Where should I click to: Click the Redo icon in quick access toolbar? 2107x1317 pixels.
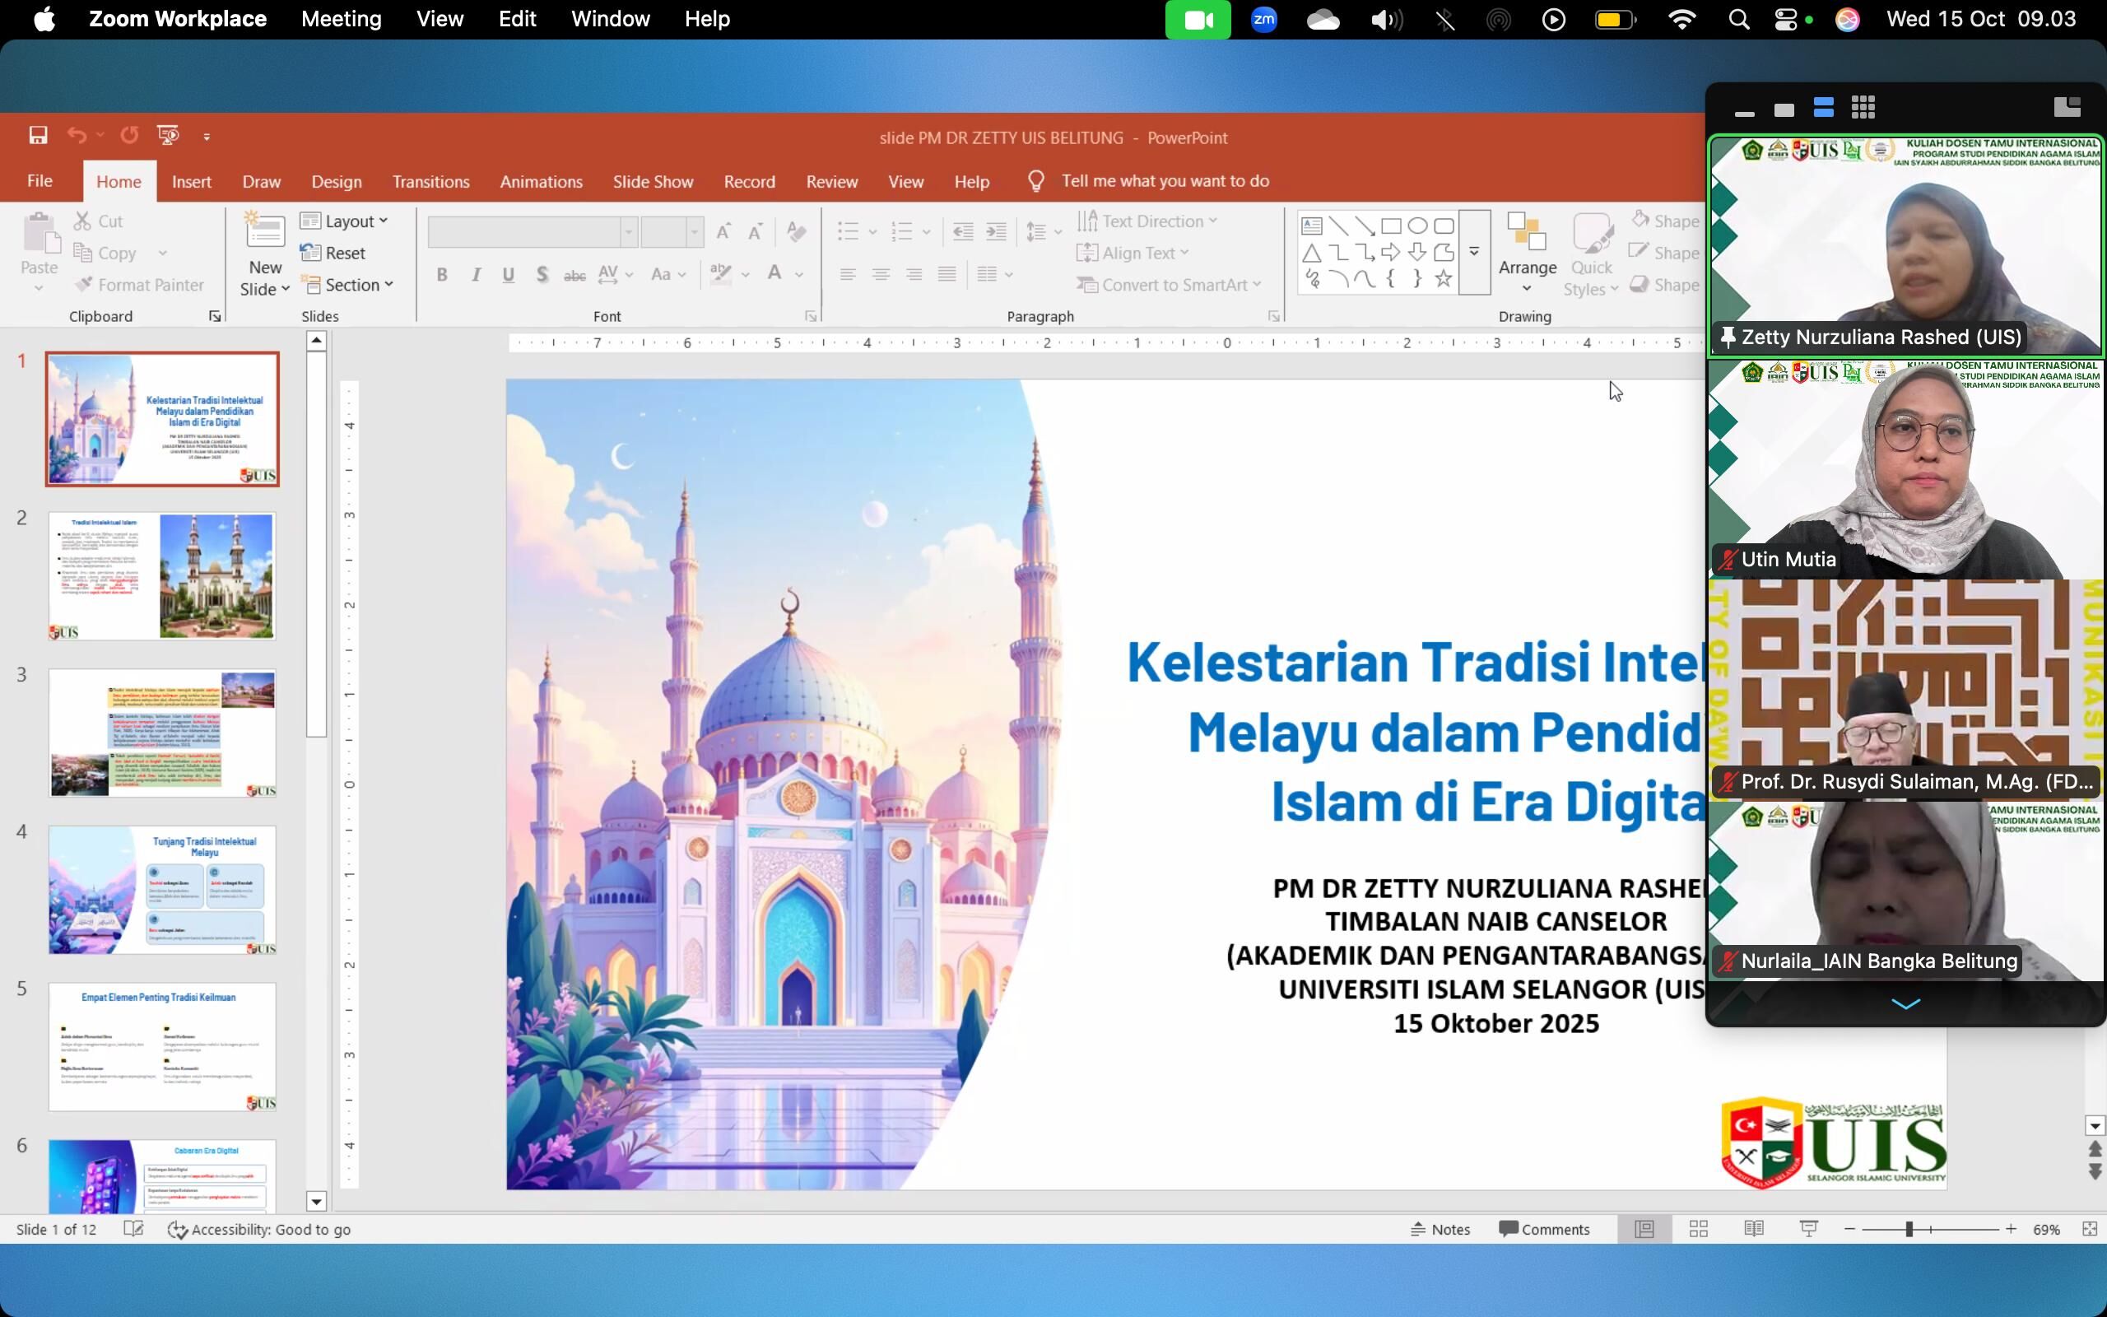pyautogui.click(x=130, y=135)
